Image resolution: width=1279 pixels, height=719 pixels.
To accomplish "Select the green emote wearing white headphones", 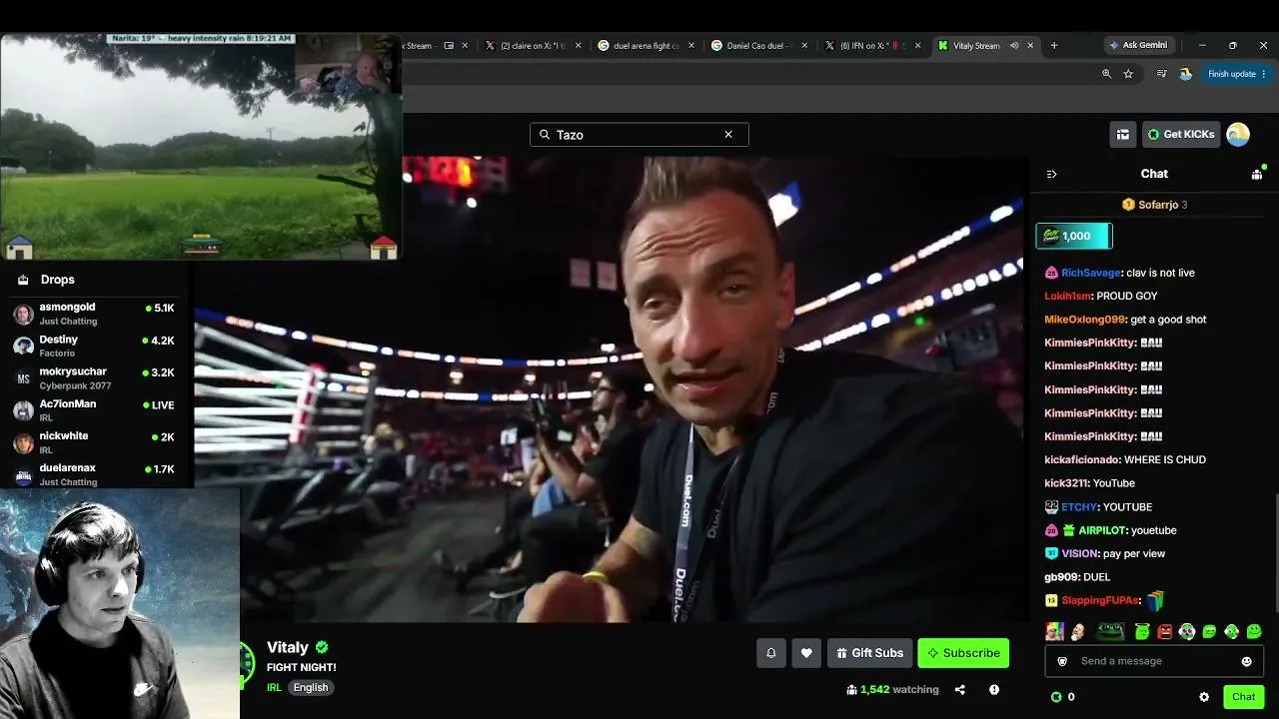I will coord(1186,631).
